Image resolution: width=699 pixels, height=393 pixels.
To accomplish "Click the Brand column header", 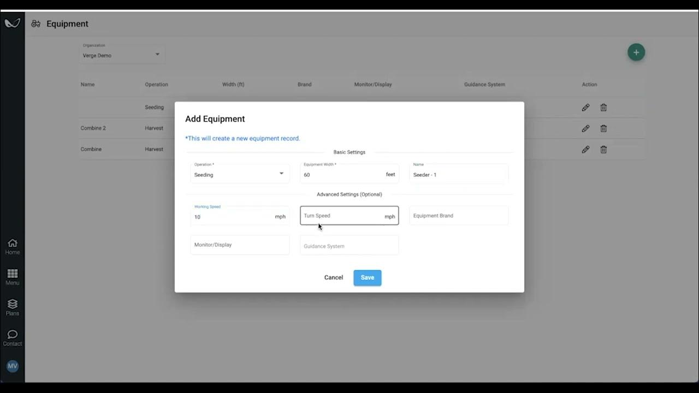I will coord(305,85).
